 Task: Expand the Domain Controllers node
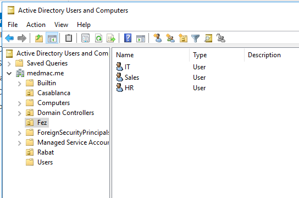(19, 113)
